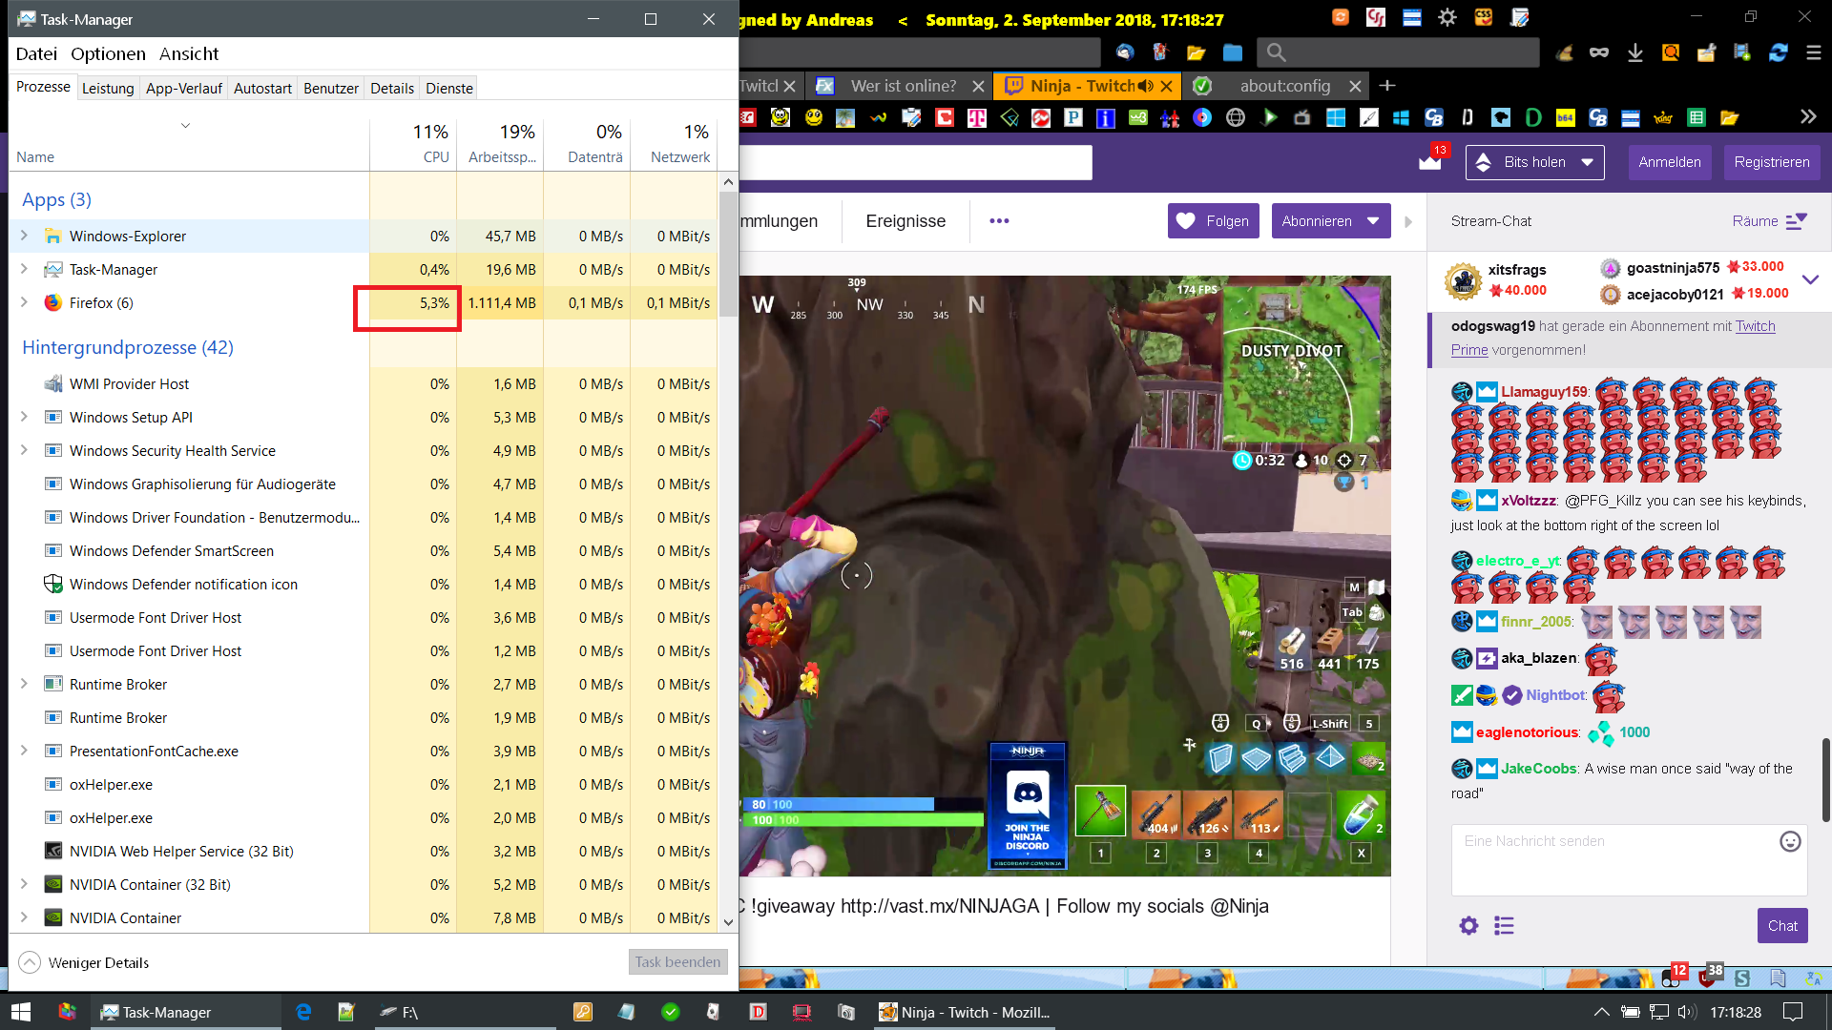The image size is (1832, 1030).
Task: Click the private browsing mask icon
Action: click(1599, 53)
